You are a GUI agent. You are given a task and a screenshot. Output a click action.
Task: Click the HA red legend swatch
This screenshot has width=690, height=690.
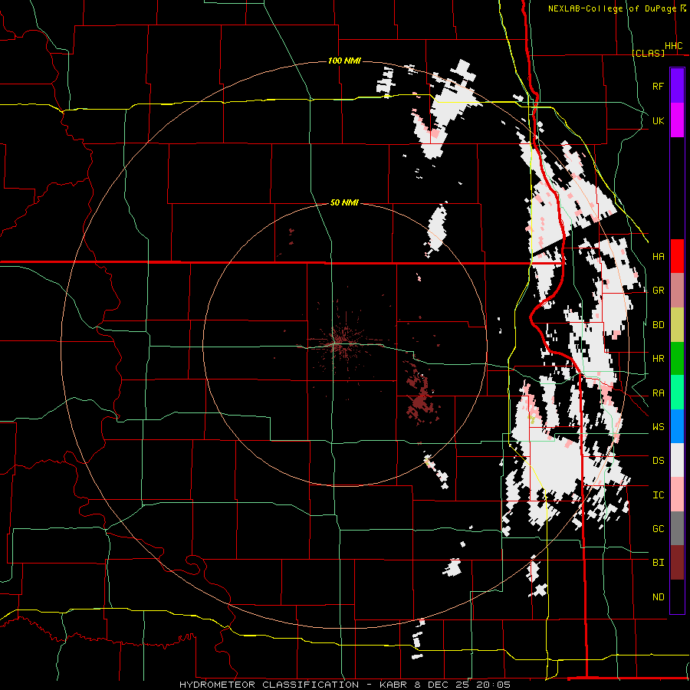pyautogui.click(x=677, y=256)
